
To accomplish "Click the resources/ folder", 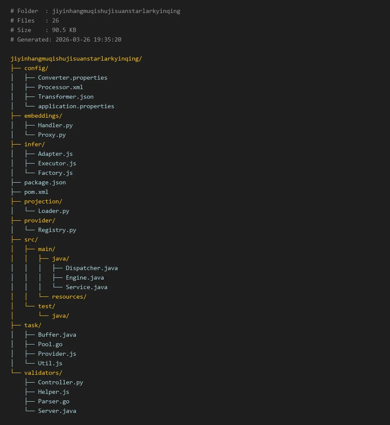I will point(69,296).
